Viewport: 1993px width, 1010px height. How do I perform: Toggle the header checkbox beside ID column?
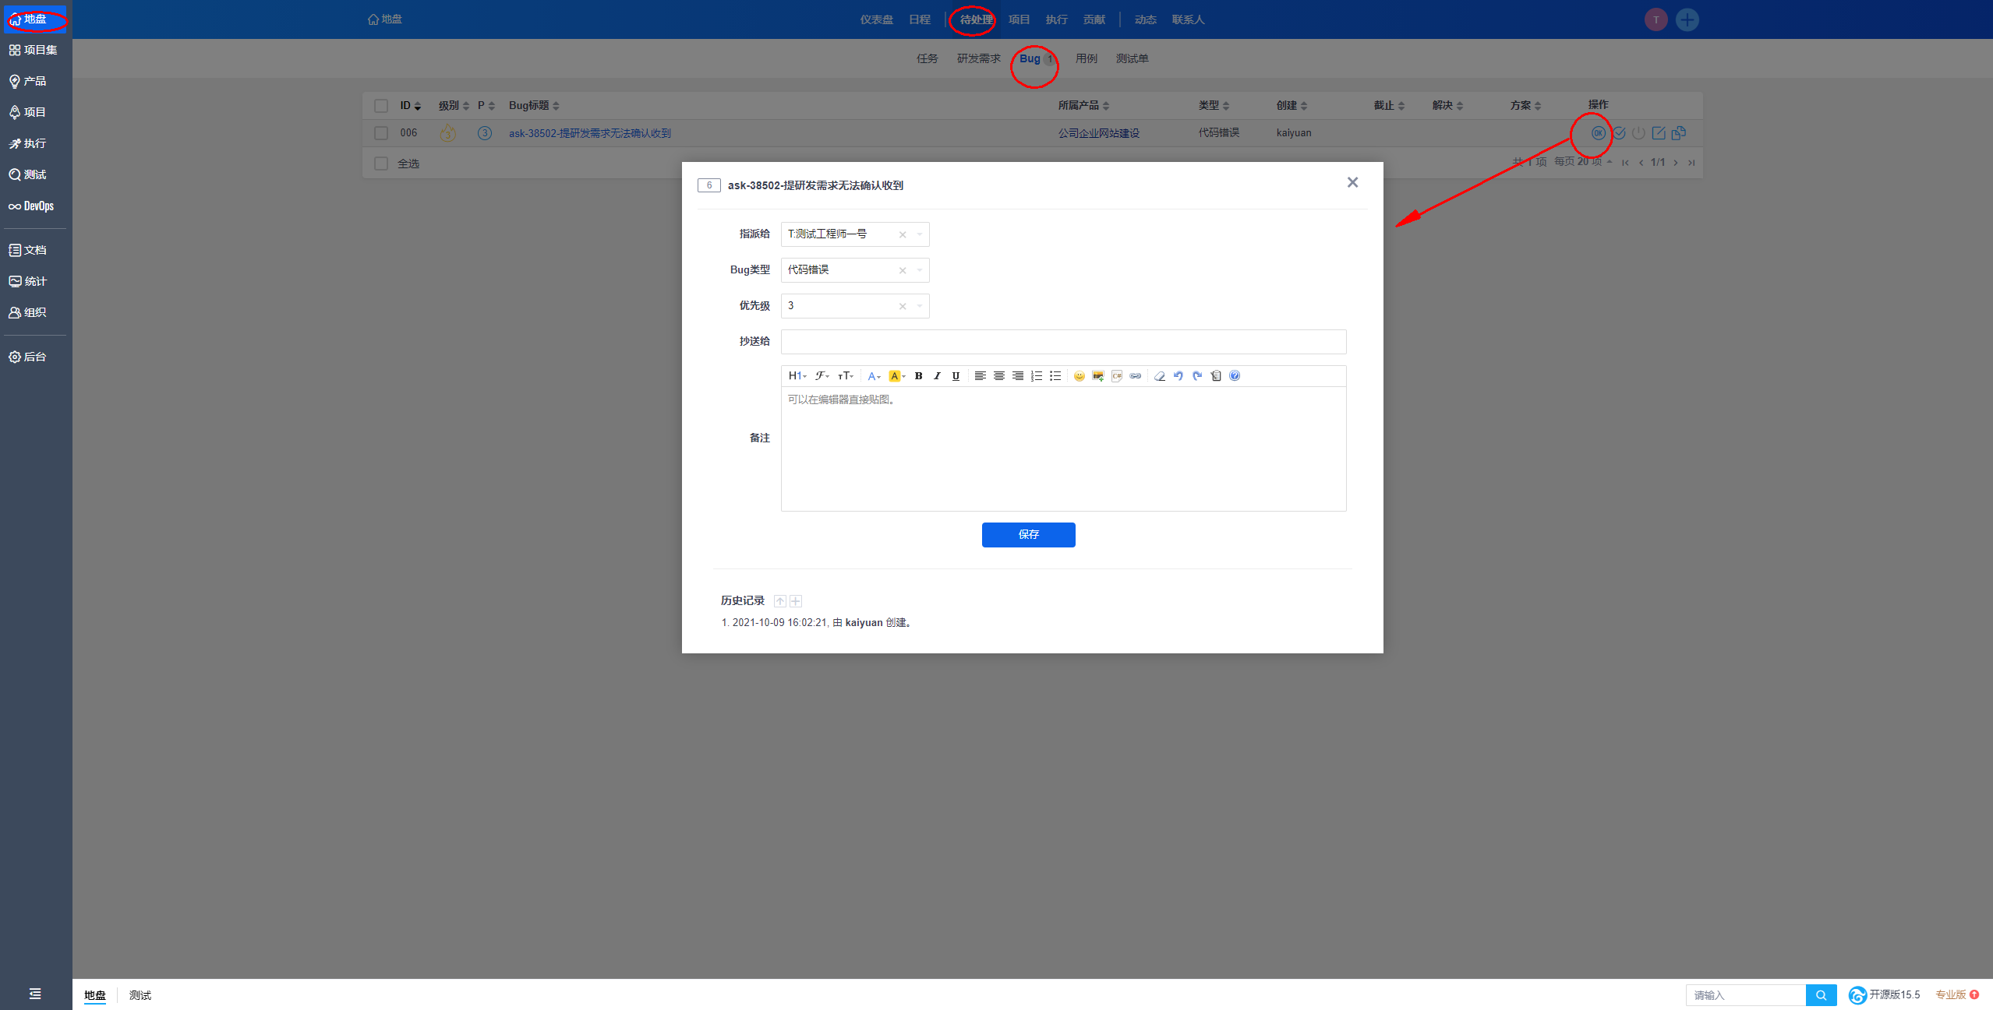point(381,106)
